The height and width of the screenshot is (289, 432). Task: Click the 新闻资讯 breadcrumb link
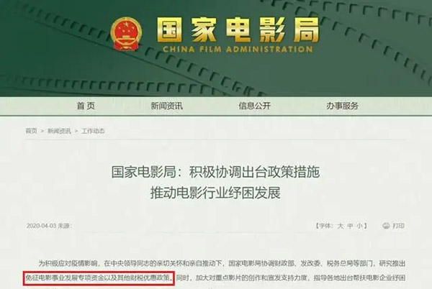[x=59, y=131]
